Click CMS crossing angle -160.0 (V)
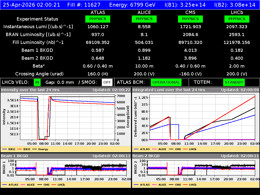Image resolution: width=260 pixels, height=195 pixels. [190, 74]
